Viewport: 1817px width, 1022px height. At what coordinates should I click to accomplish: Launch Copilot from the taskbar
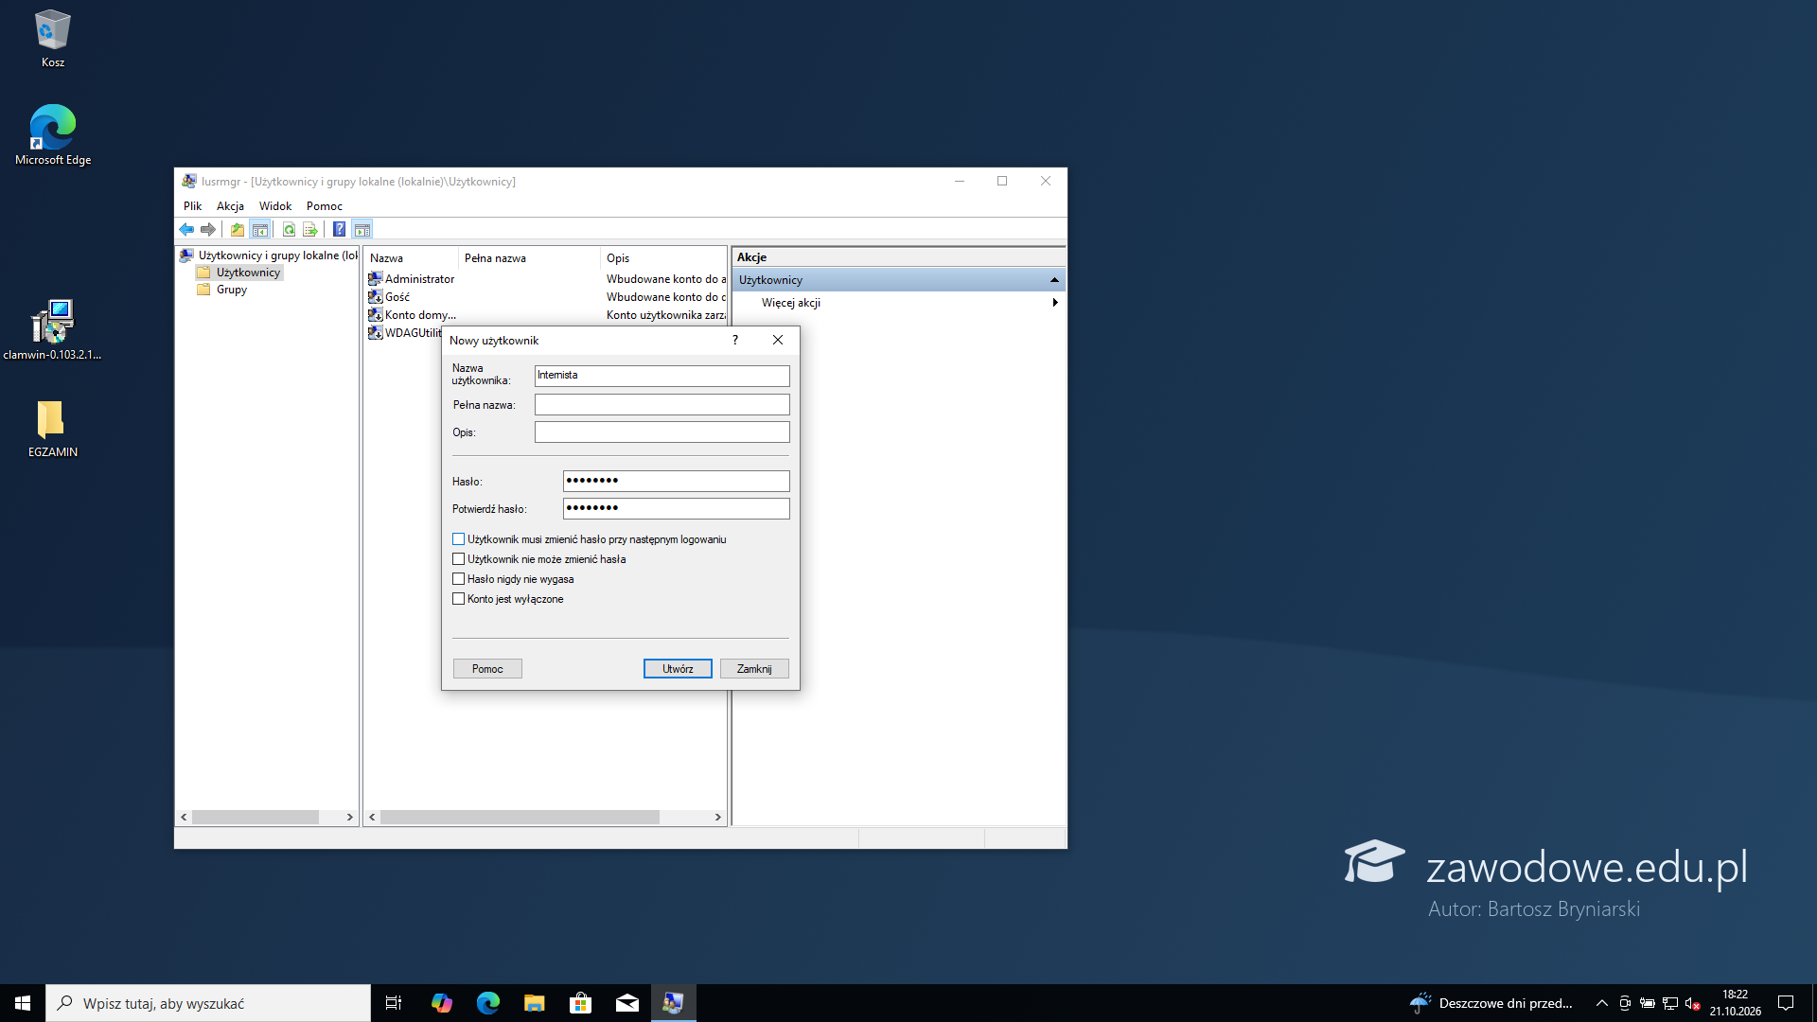441,1003
